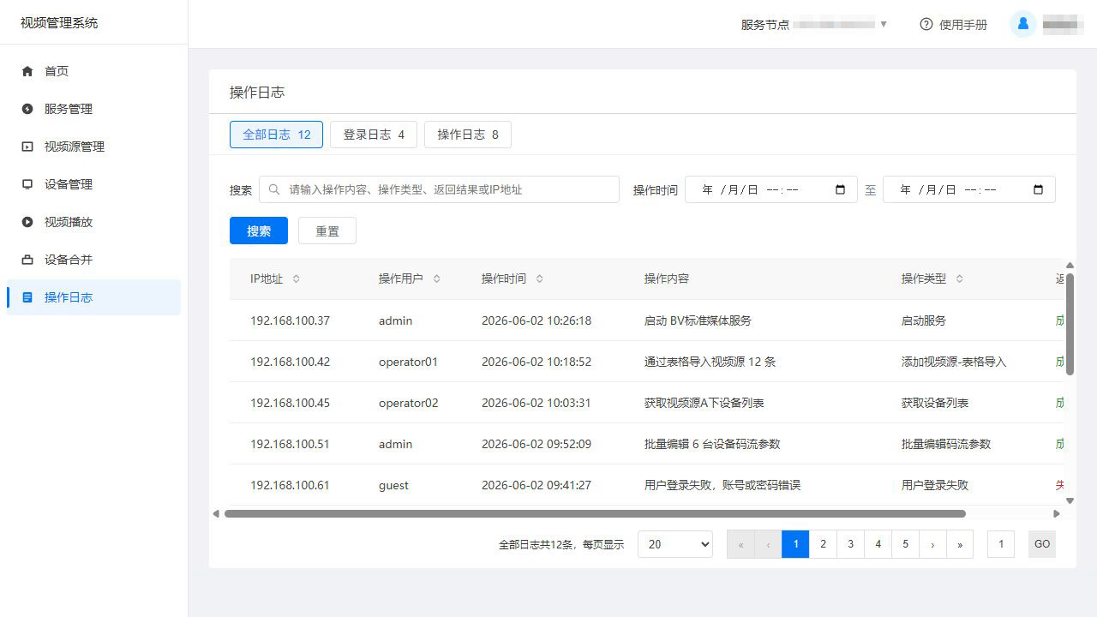The image size is (1097, 617).
Task: Click the magnifier icon in search box
Action: (274, 189)
